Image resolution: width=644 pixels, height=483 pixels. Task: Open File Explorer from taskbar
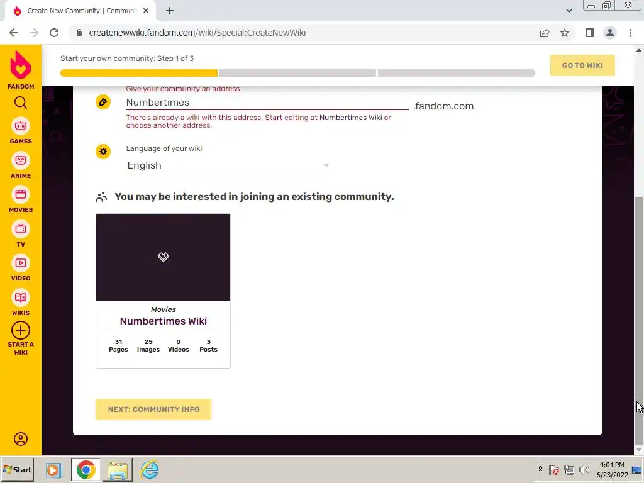tap(118, 470)
